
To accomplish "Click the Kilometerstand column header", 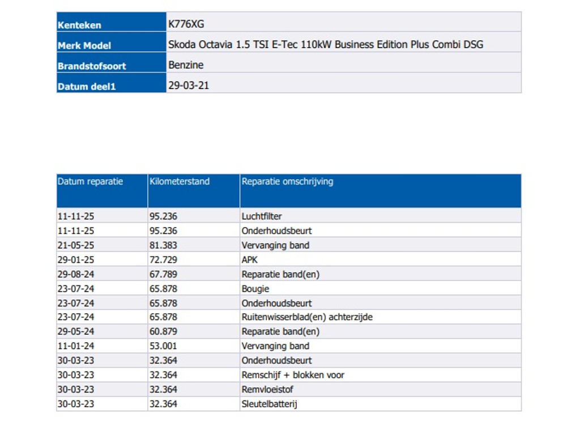I will [180, 182].
